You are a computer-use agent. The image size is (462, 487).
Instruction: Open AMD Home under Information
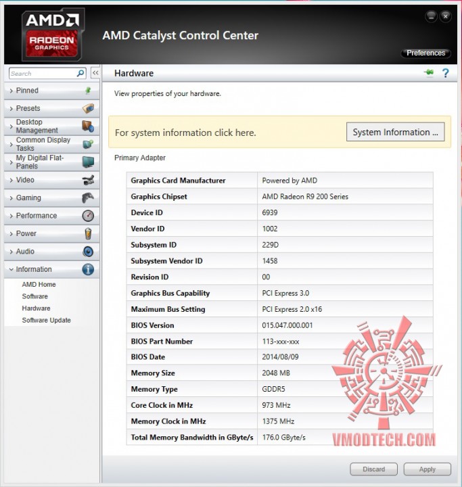(39, 284)
